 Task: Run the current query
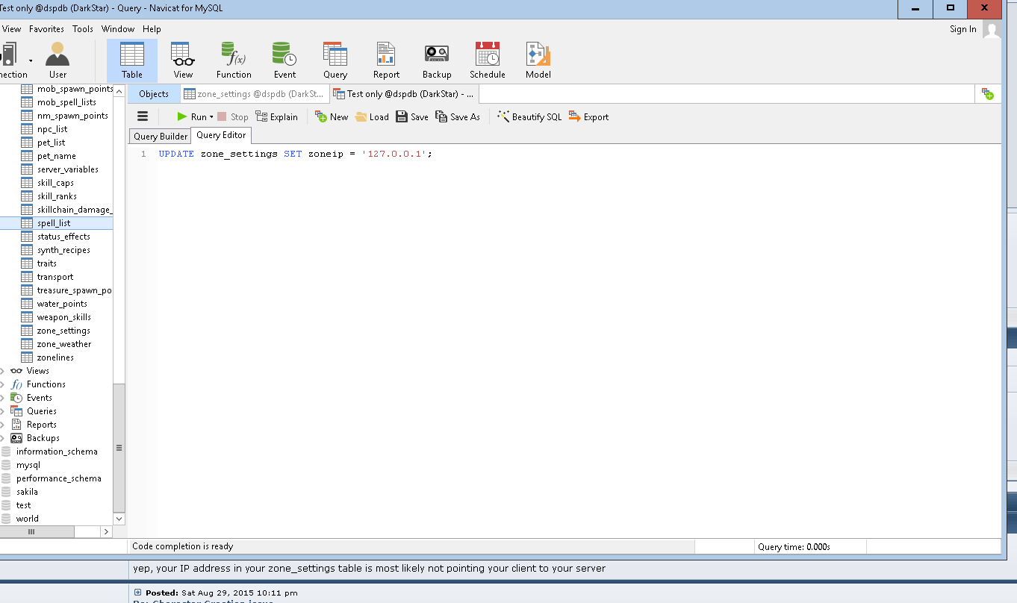pos(191,116)
